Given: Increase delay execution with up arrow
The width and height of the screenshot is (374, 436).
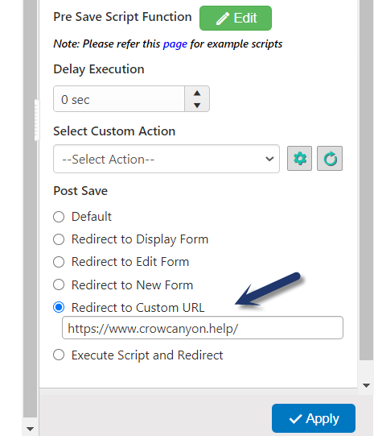Looking at the screenshot, I should [x=197, y=93].
